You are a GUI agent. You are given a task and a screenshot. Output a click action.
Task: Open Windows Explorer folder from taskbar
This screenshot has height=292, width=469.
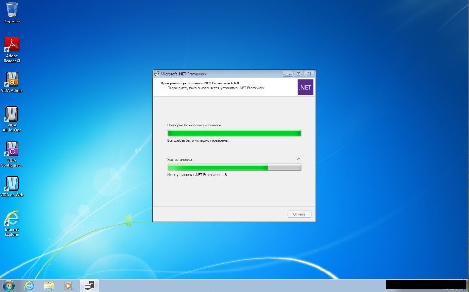click(49, 286)
